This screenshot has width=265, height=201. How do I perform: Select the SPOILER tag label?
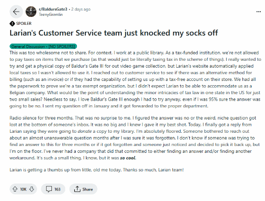click(24, 23)
